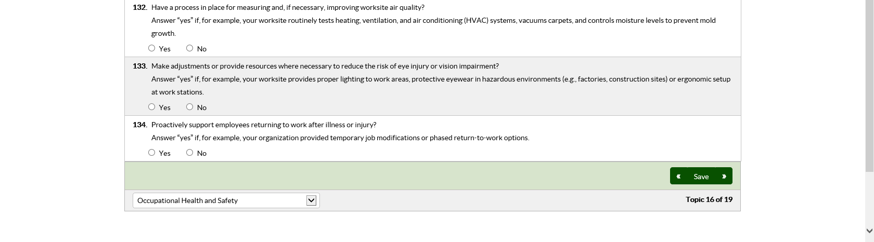Mark Yes for question 134 return to work
874x242 pixels.
[x=152, y=153]
